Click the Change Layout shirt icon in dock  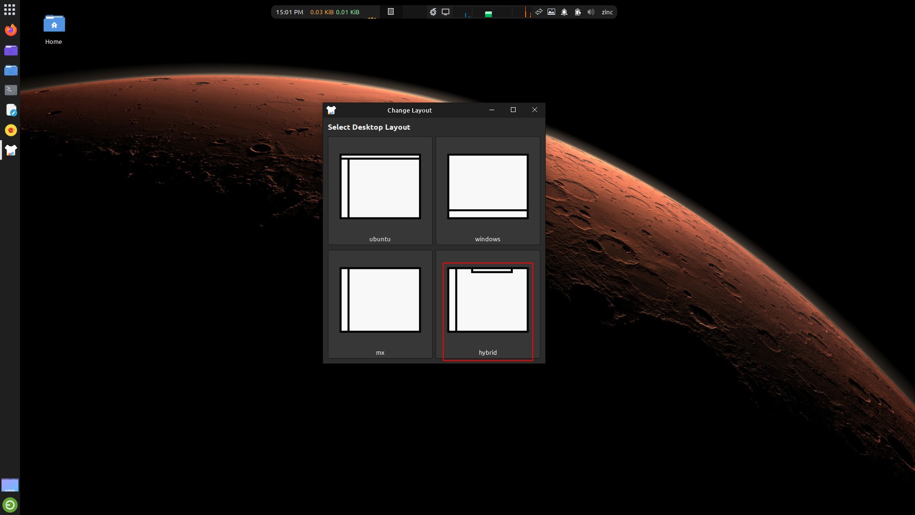[10, 150]
